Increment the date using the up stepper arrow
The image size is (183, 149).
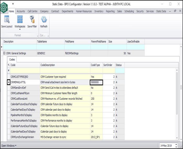pos(176,144)
